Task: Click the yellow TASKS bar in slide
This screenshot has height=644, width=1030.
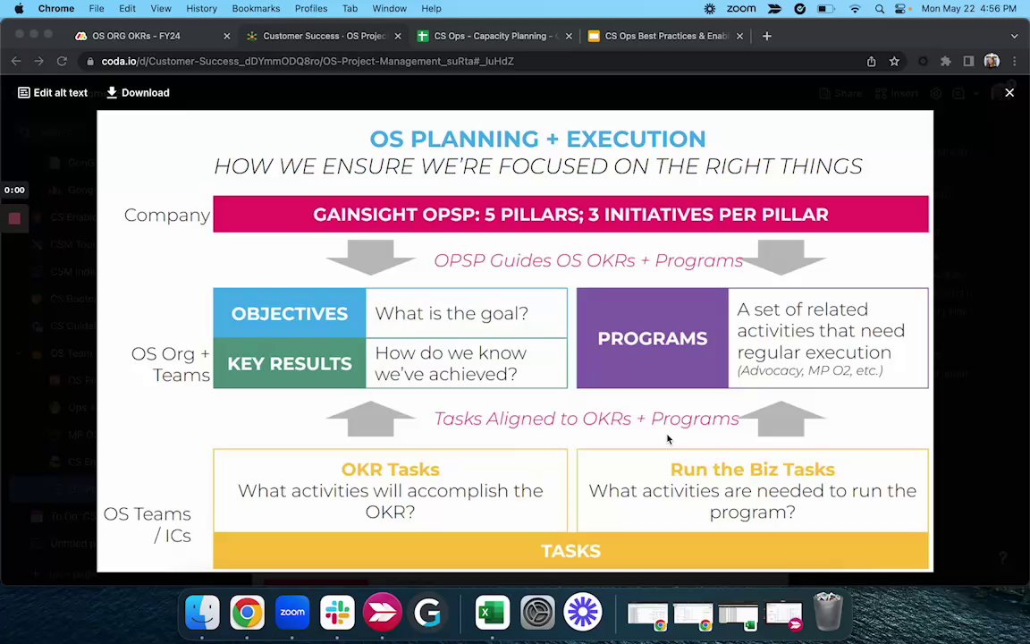Action: tap(570, 551)
